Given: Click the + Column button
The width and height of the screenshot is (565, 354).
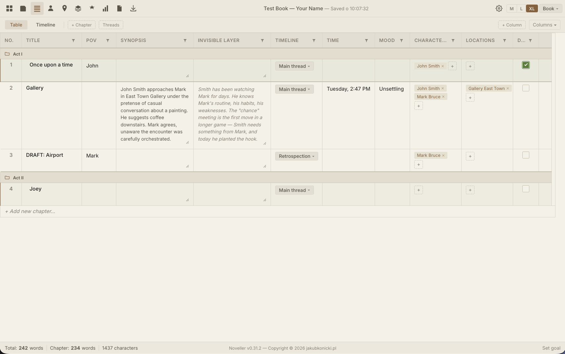Looking at the screenshot, I should pyautogui.click(x=512, y=25).
